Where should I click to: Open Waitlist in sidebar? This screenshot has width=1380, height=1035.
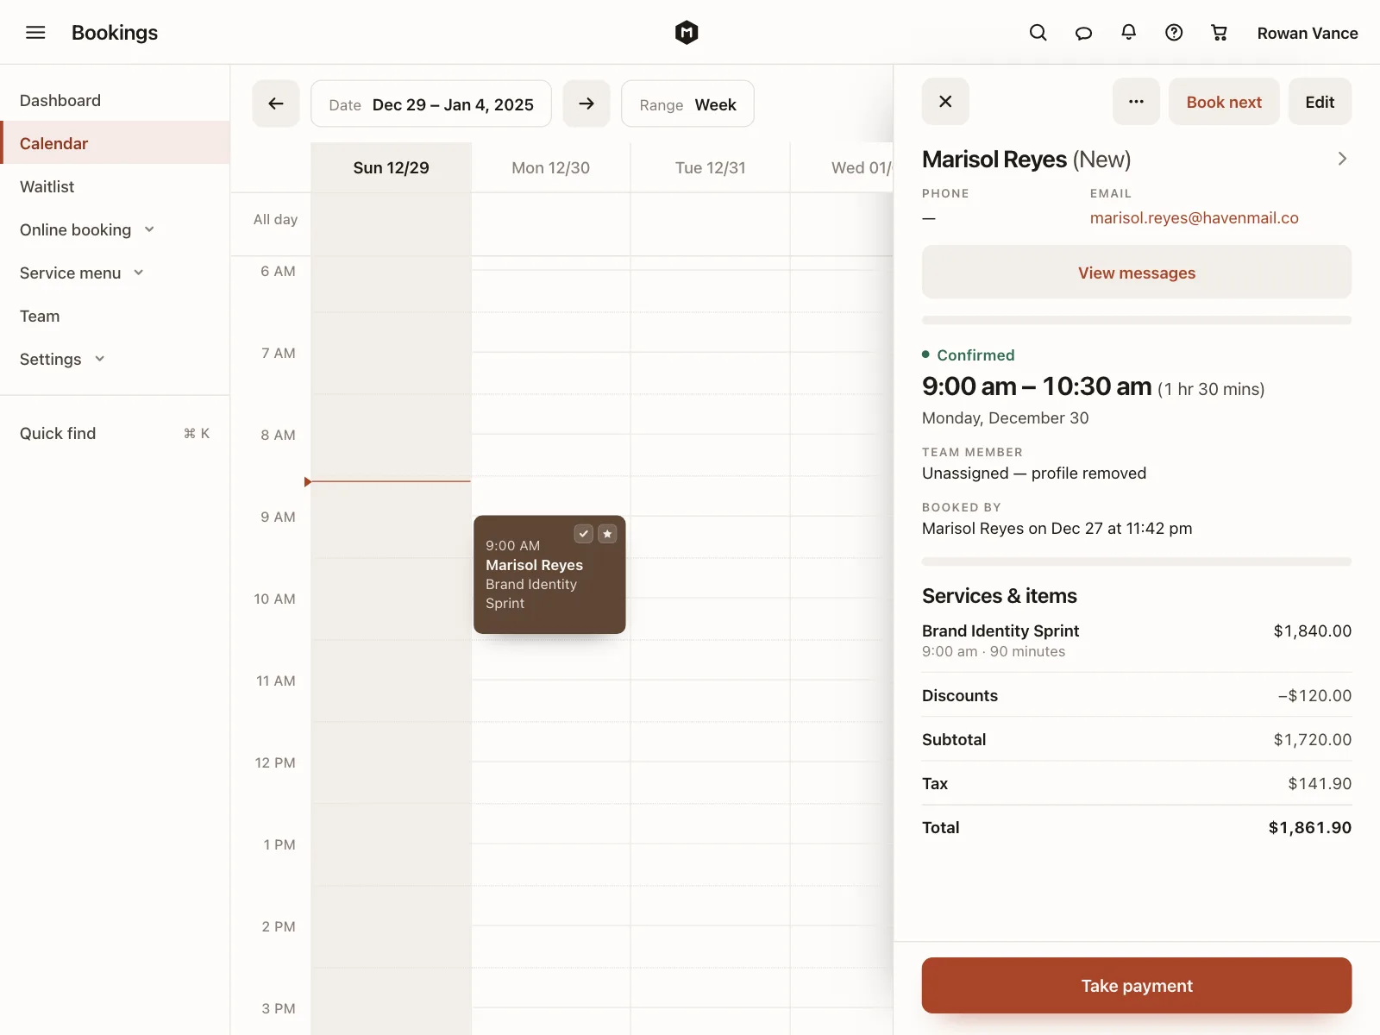pyautogui.click(x=115, y=186)
